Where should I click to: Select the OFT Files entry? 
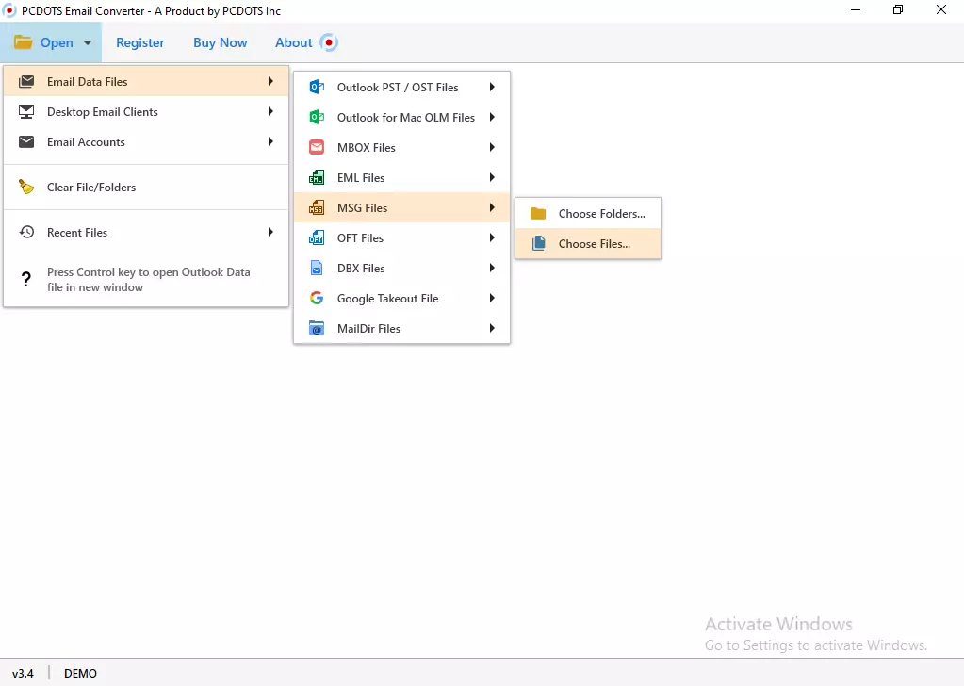point(402,237)
